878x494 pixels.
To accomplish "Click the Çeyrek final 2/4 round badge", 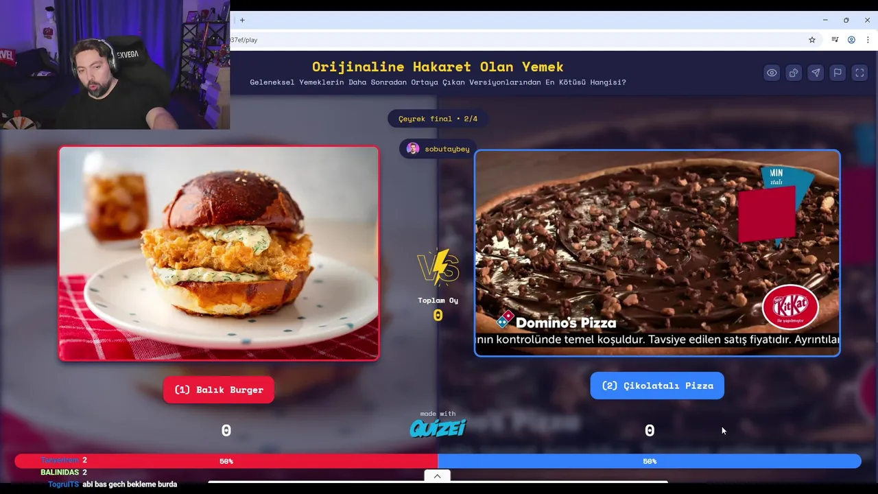I will point(438,119).
